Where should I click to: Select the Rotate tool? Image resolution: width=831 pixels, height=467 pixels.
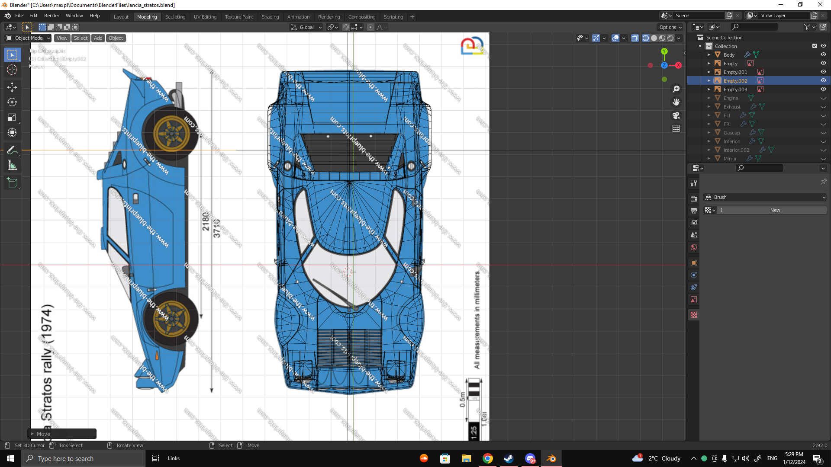12,102
